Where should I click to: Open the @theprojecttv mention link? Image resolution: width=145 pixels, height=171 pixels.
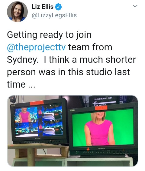(36, 47)
